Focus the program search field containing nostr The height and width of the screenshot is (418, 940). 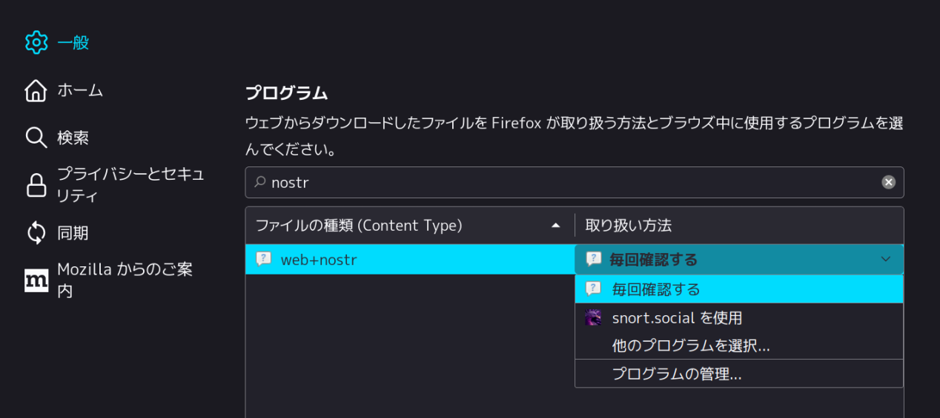click(x=575, y=182)
